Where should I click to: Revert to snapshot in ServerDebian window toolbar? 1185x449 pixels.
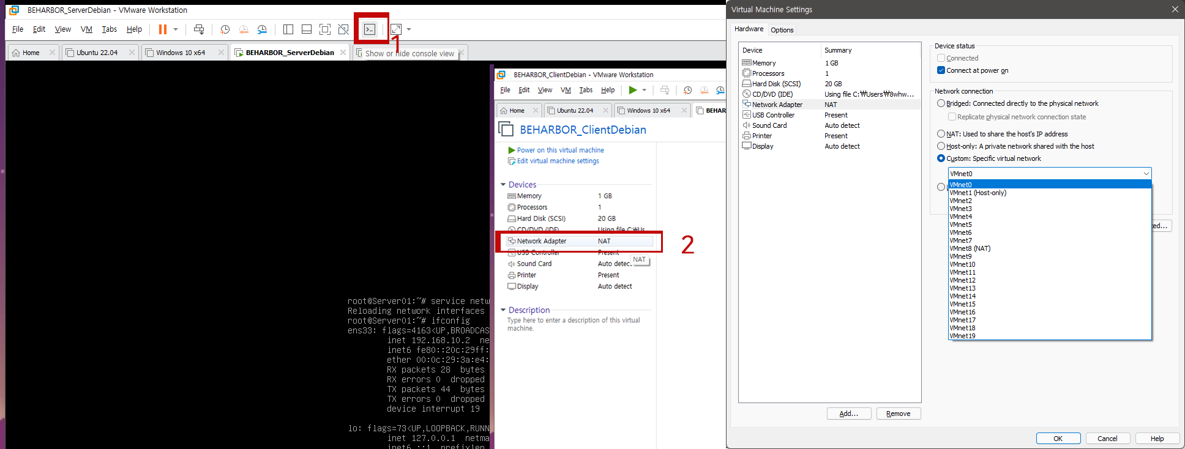(x=244, y=29)
